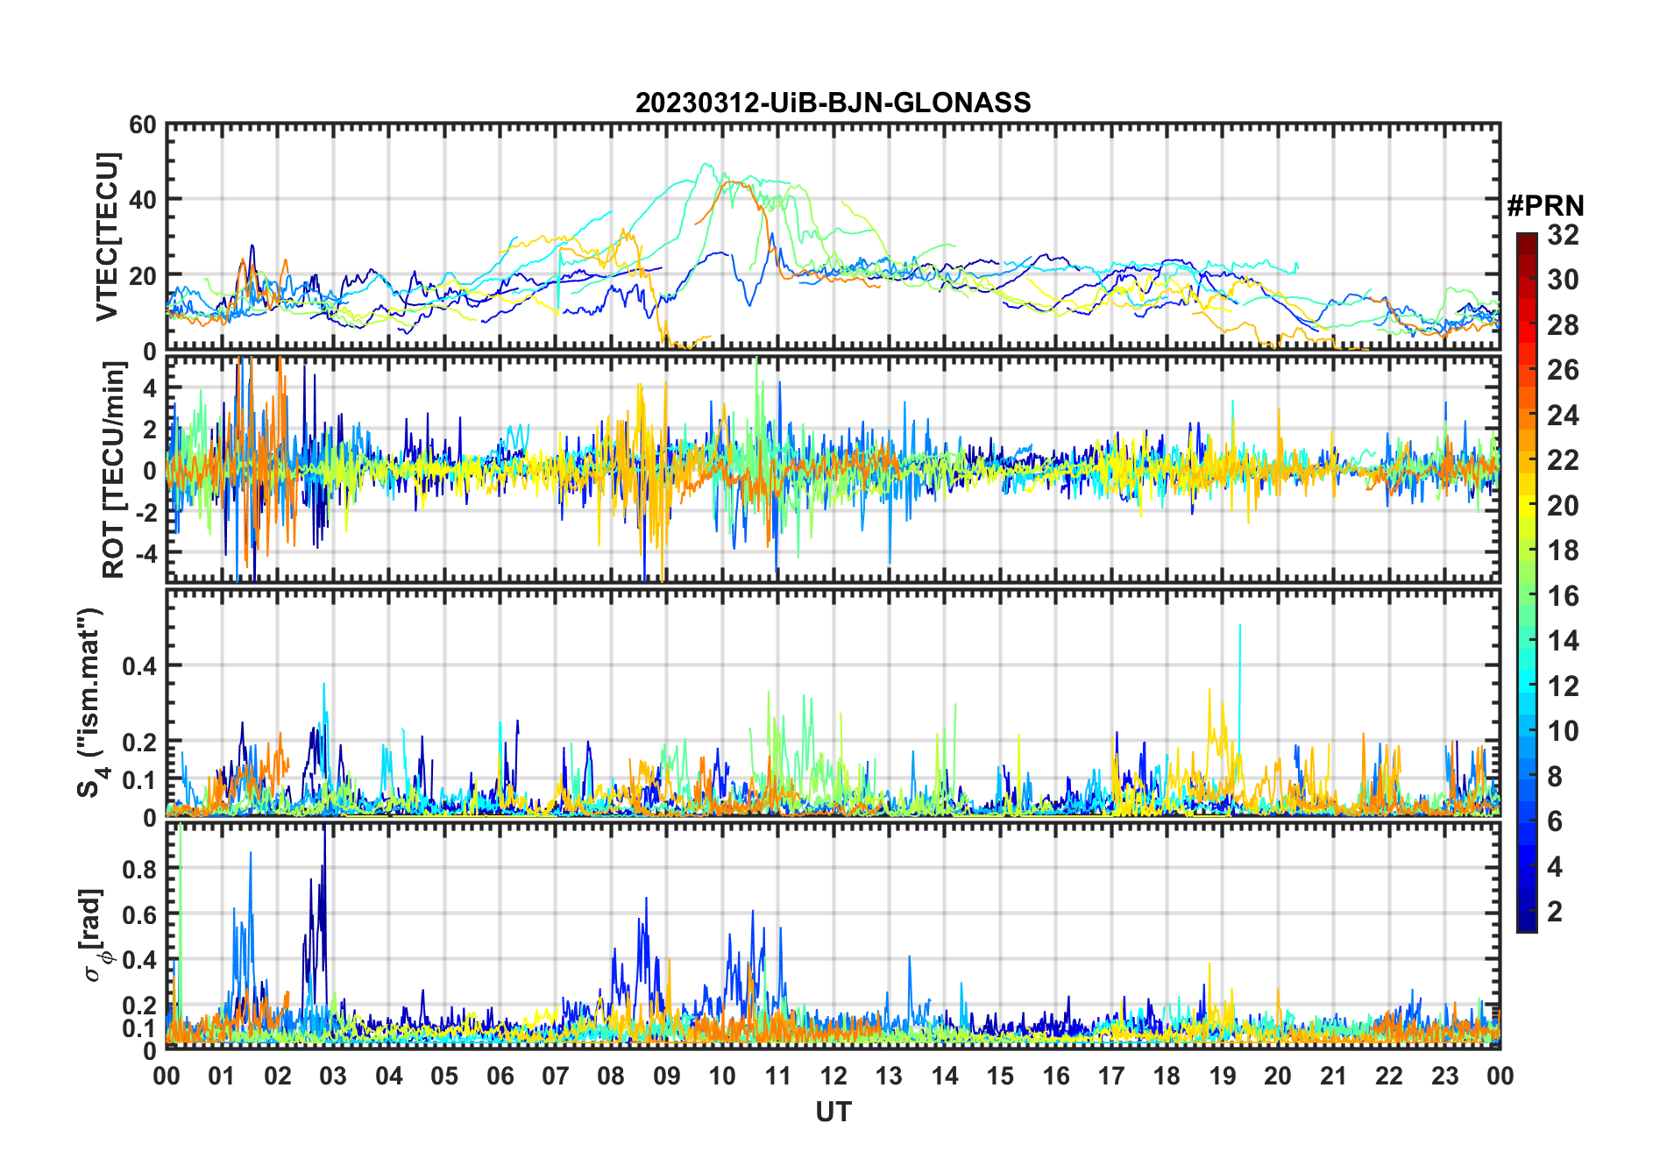Screen dimensions: 1667x1166
Task: Click the VTEC[TECU] y-axis label
Action: click(x=107, y=237)
